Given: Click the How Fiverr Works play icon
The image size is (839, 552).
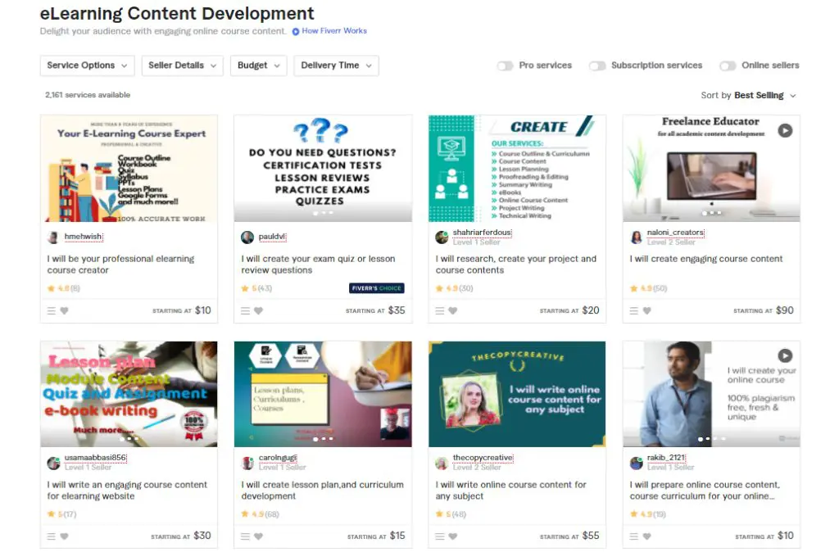Looking at the screenshot, I should coord(296,32).
